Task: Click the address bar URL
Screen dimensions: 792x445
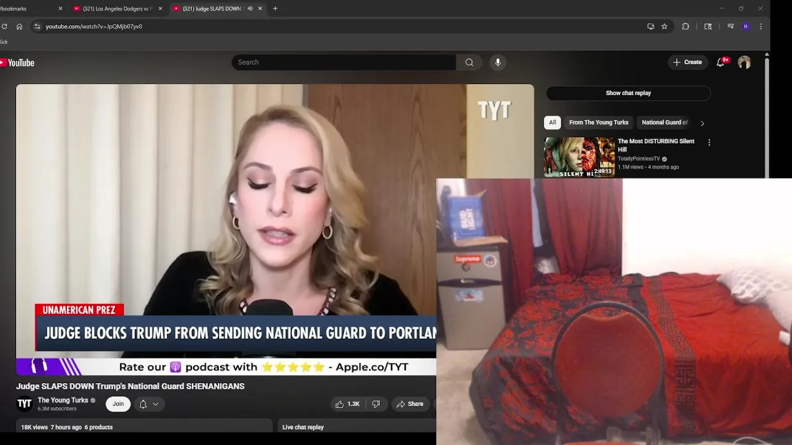Action: [94, 27]
